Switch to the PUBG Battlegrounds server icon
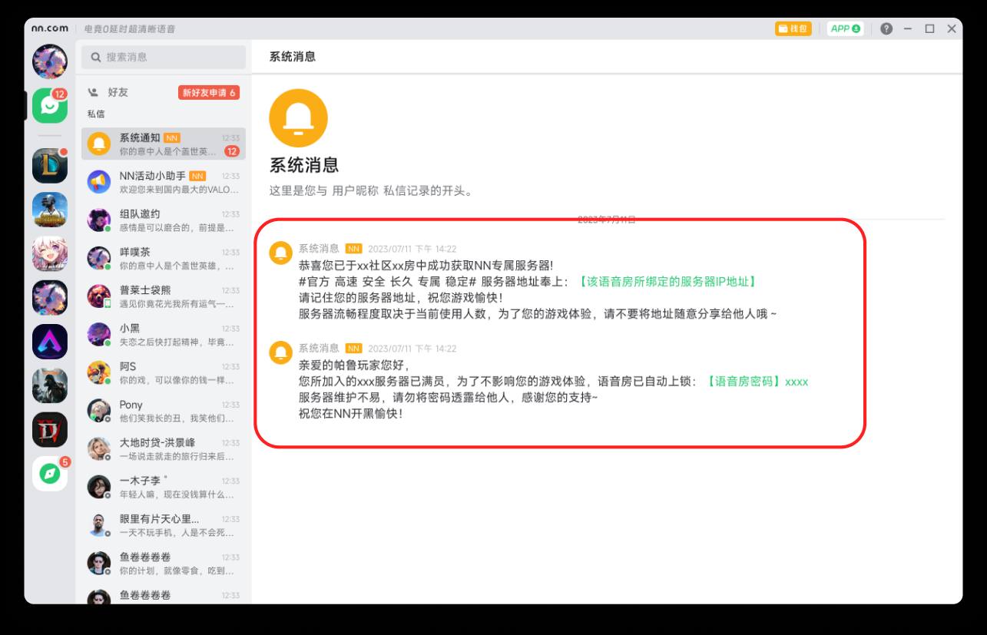This screenshot has height=635, width=987. [x=50, y=210]
